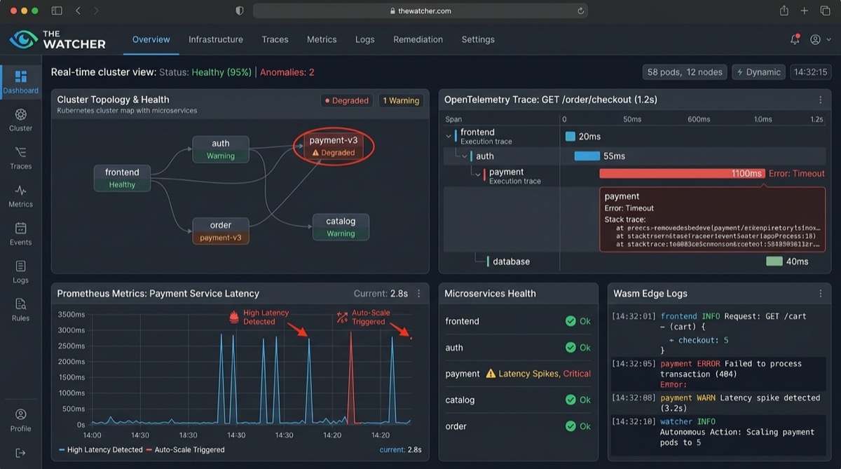Select the catalog node in topology
Image resolution: width=841 pixels, height=469 pixels.
341,227
